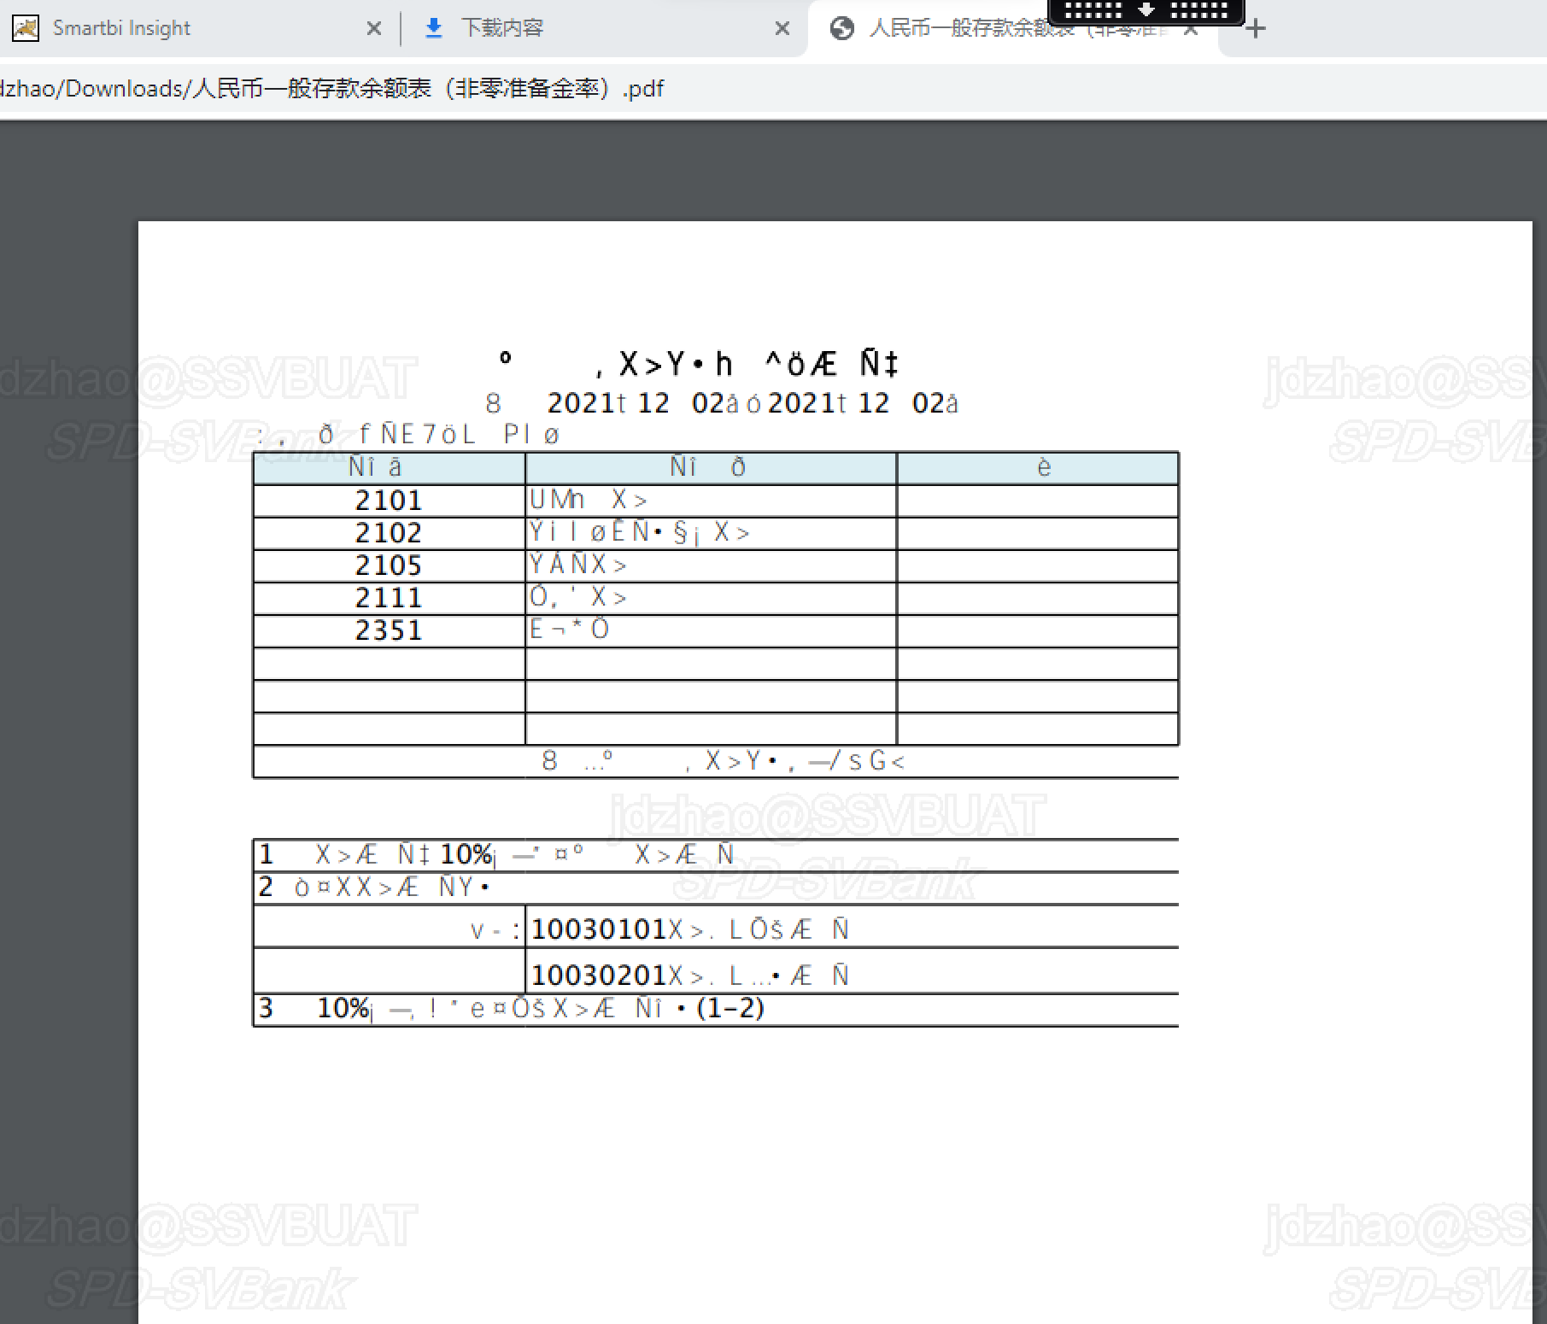Click the globe icon on the PDF tab
Image resolution: width=1547 pixels, height=1324 pixels.
[x=841, y=28]
